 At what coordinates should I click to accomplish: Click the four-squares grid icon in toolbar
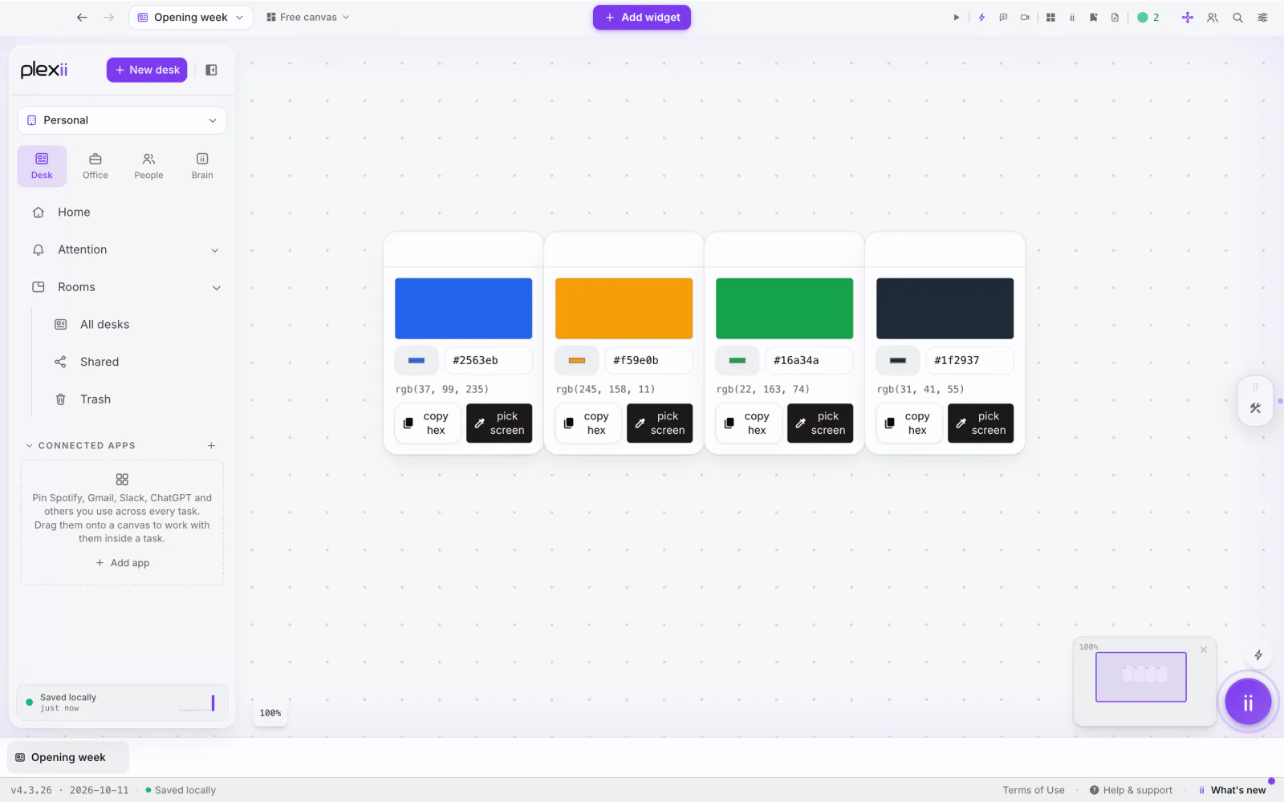coord(1050,17)
